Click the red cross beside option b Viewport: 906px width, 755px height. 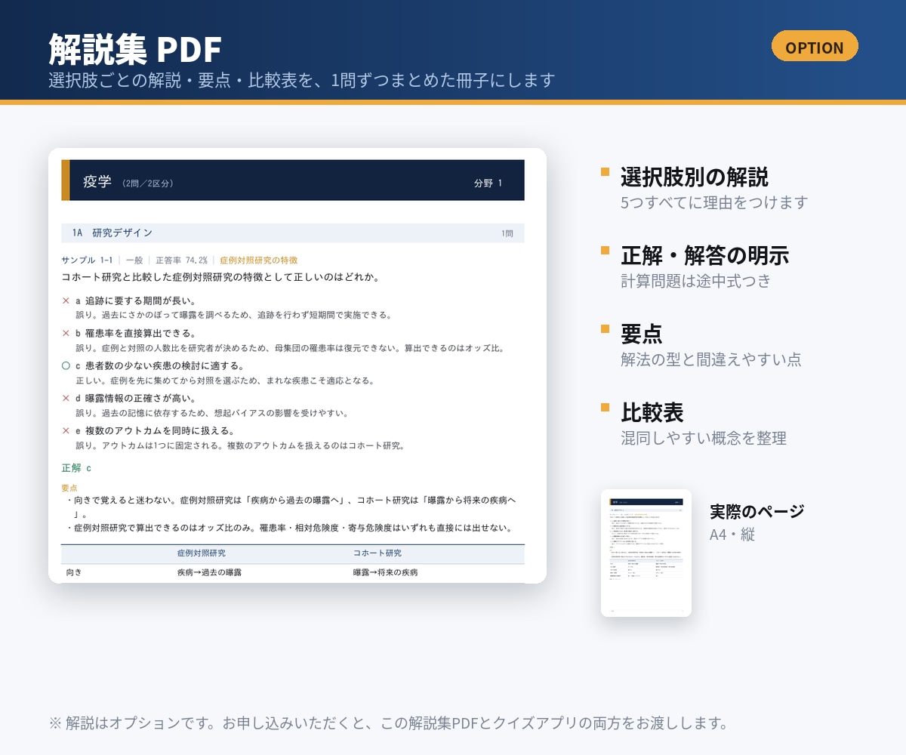[66, 333]
